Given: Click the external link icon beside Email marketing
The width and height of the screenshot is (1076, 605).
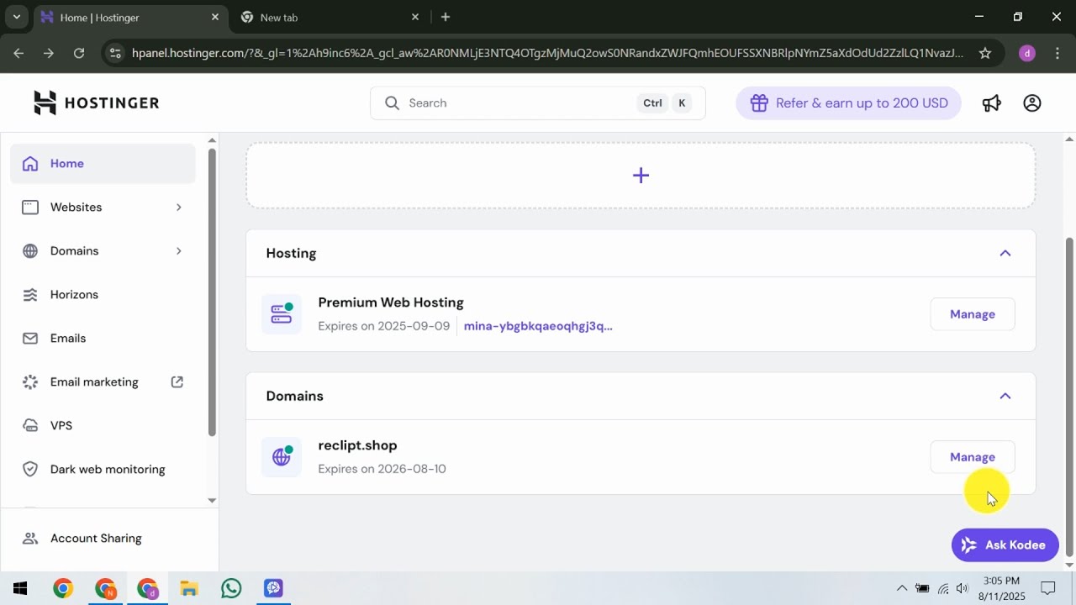Looking at the screenshot, I should tap(177, 381).
